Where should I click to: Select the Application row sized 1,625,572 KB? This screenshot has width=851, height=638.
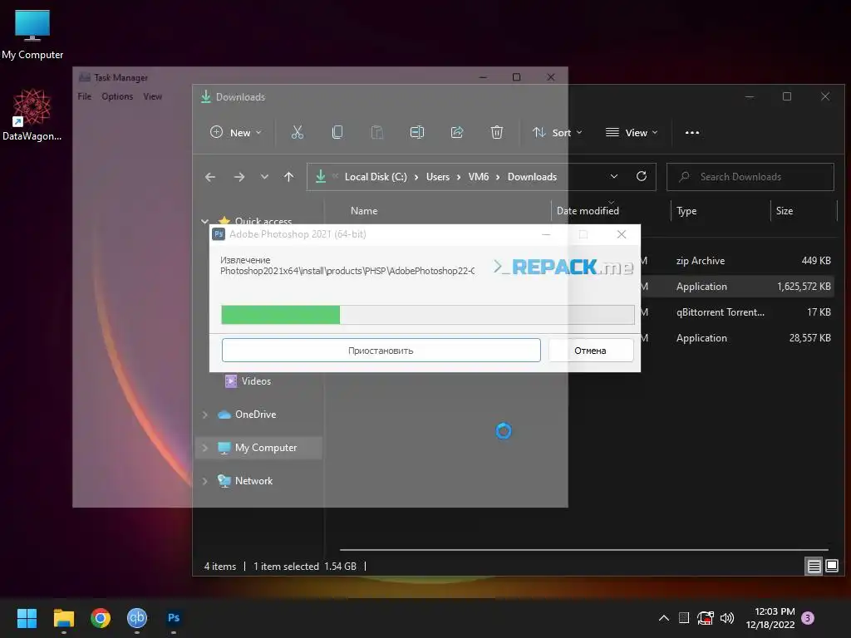pos(738,287)
